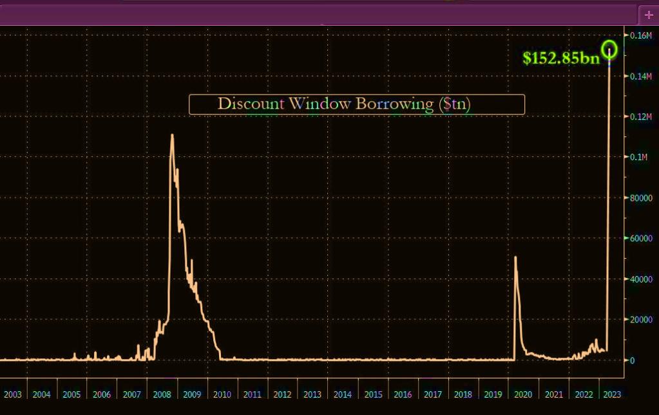
Task: Select the 2023 year label
Action: coord(611,394)
